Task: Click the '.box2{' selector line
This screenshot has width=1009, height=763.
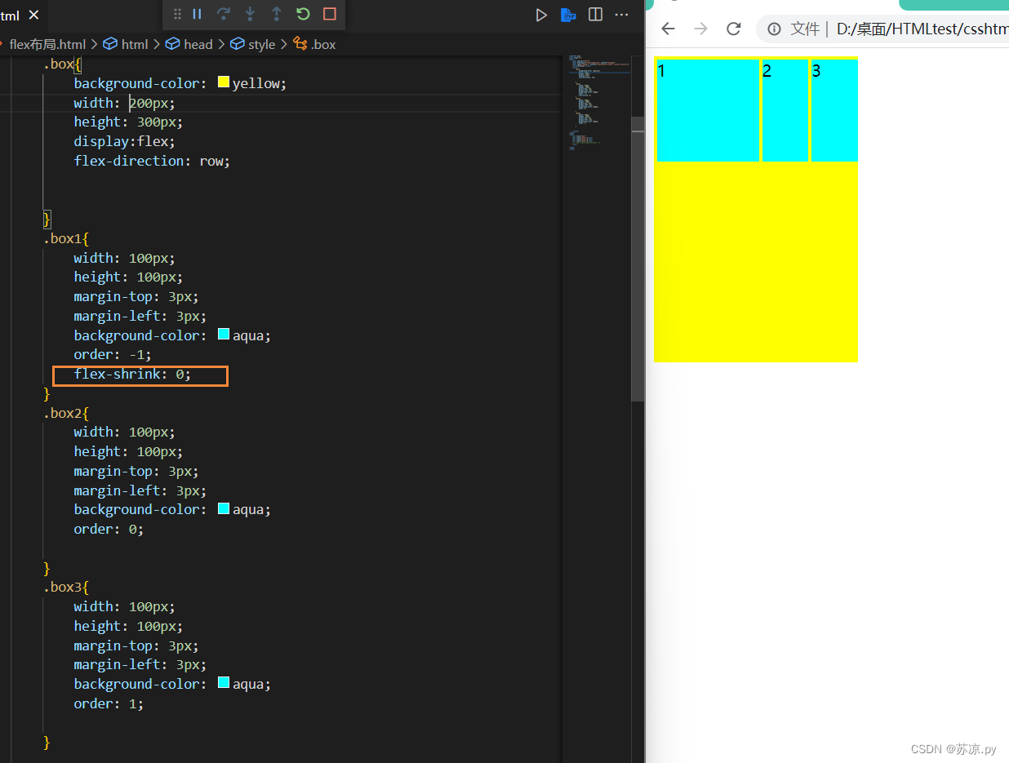Action: coord(66,413)
